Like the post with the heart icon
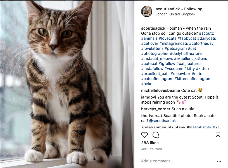 144,135
